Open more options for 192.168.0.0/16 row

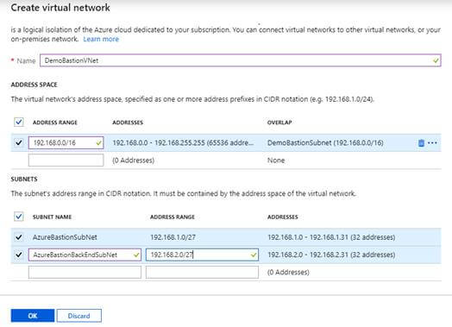(x=432, y=142)
